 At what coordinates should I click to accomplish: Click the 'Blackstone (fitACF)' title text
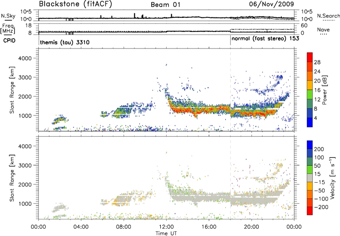click(x=76, y=4)
